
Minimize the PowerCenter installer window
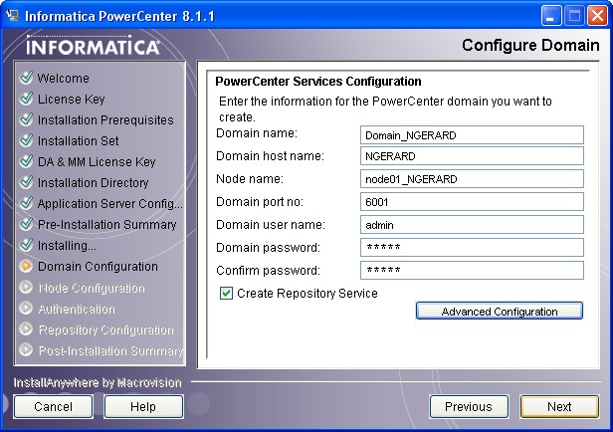coord(551,16)
